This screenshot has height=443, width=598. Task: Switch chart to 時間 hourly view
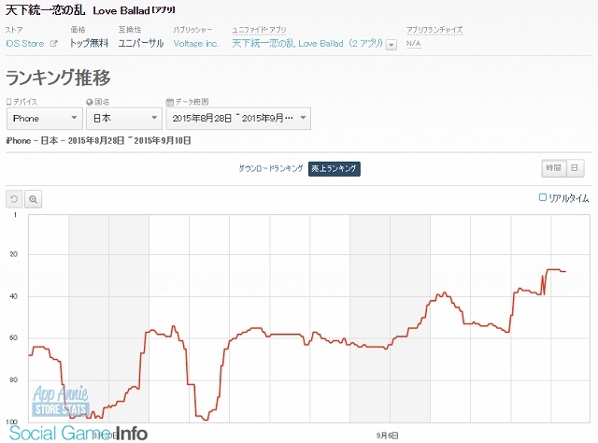pyautogui.click(x=554, y=168)
